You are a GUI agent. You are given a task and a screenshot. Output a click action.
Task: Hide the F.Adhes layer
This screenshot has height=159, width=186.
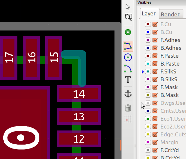[155, 40]
